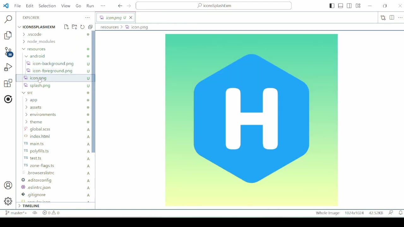Screen dimensions: 404x227
Task: Open the Search view in activity bar
Action: coord(8,20)
